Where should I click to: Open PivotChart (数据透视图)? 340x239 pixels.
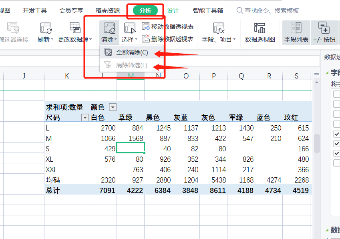click(x=260, y=32)
